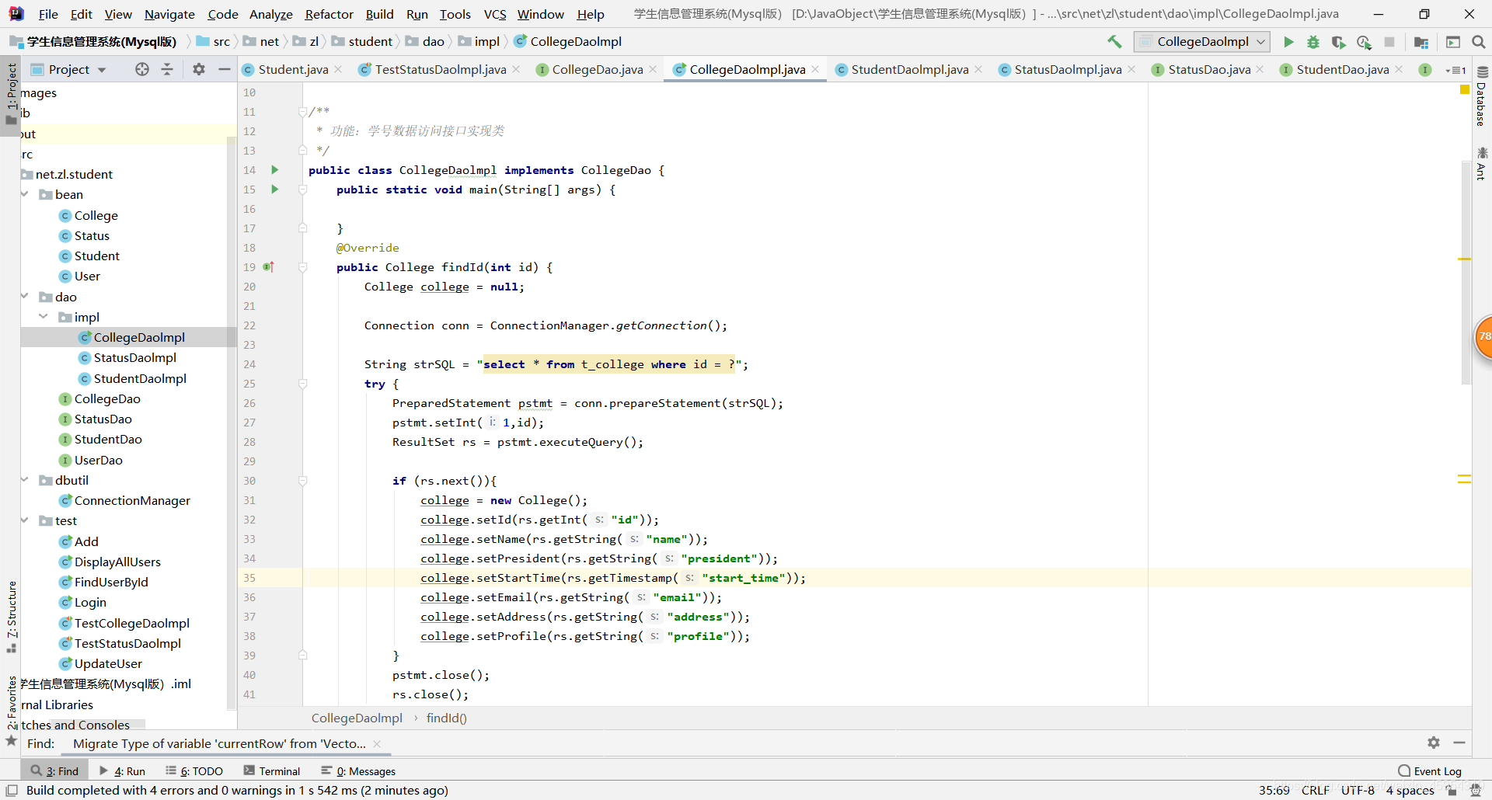Viewport: 1492px width, 800px height.
Task: Toggle the Structure side tool button
Action: click(11, 617)
